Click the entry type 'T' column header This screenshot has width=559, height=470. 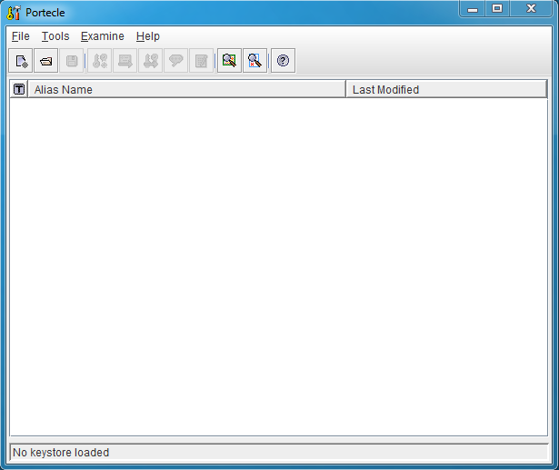point(19,89)
